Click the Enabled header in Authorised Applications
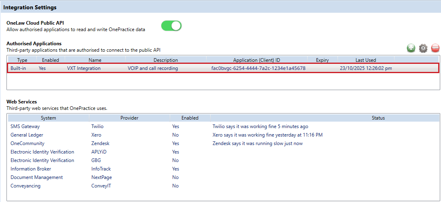Image resolution: width=441 pixels, height=202 pixels. 51,60
